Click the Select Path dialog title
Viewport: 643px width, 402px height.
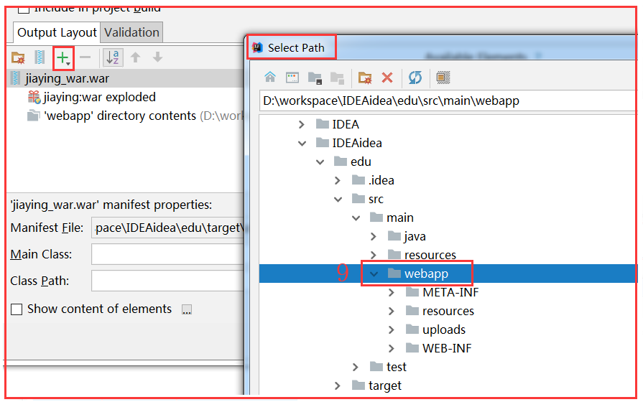point(296,48)
